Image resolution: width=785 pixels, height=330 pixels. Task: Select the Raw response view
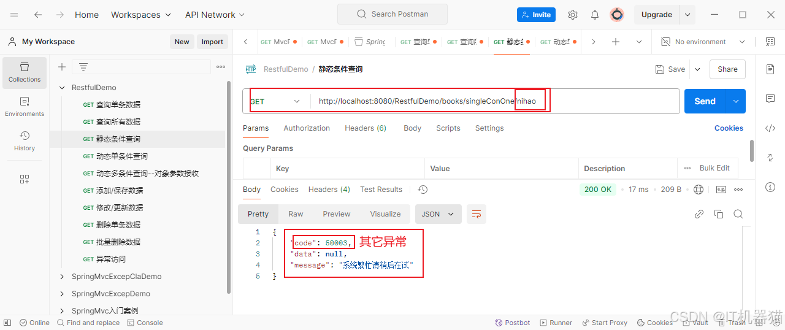click(x=296, y=214)
